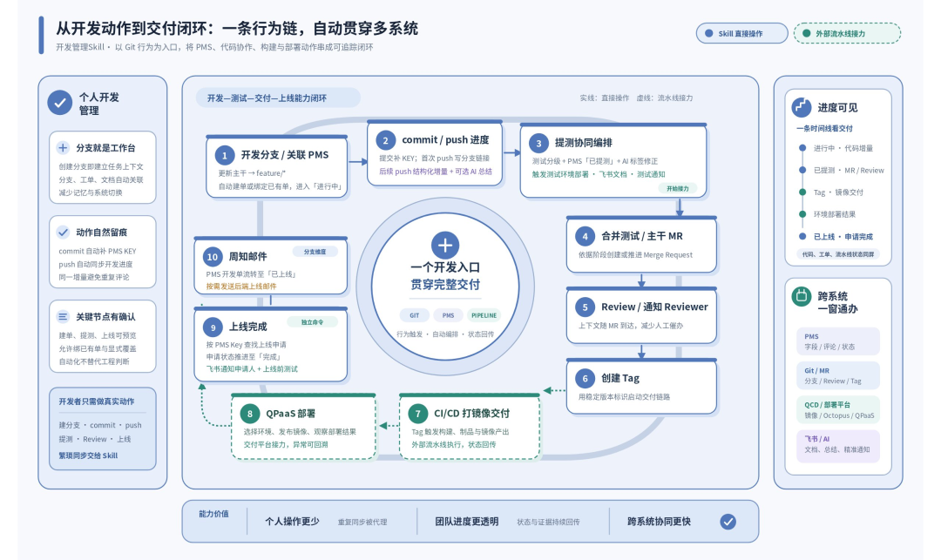Screen dimensions: 941x560
Task: Click number 10 badge on 周知邮件 card
Action: (213, 257)
